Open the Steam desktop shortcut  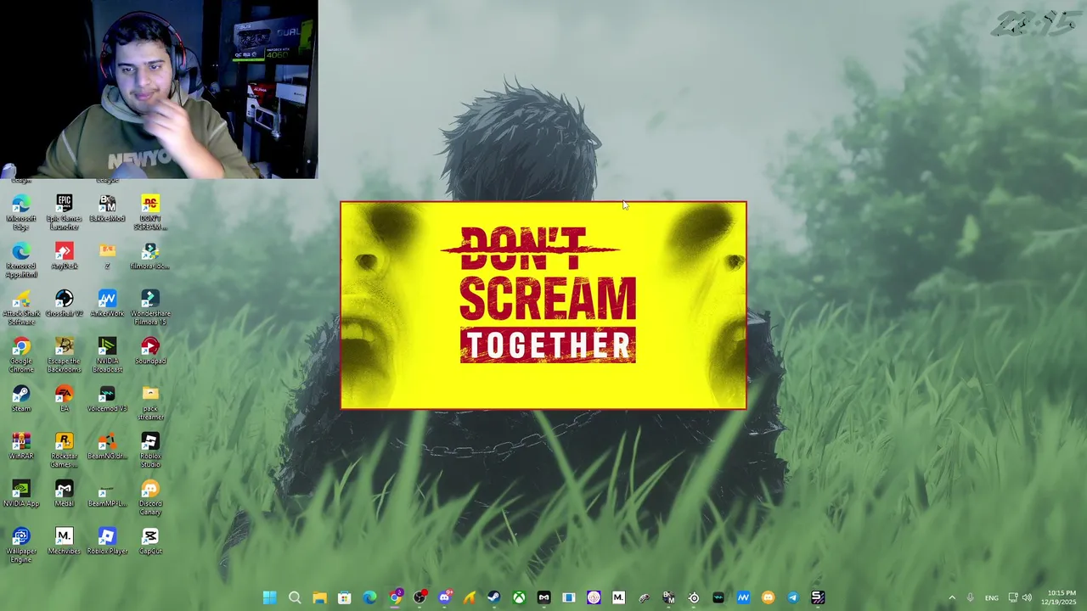click(21, 399)
